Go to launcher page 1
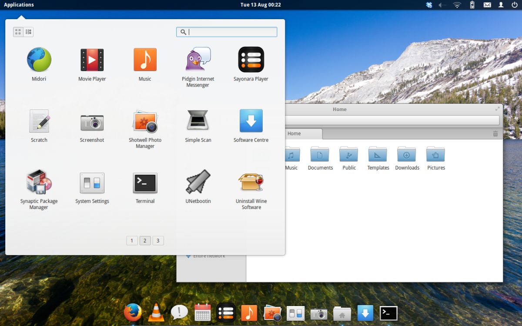 [132, 240]
